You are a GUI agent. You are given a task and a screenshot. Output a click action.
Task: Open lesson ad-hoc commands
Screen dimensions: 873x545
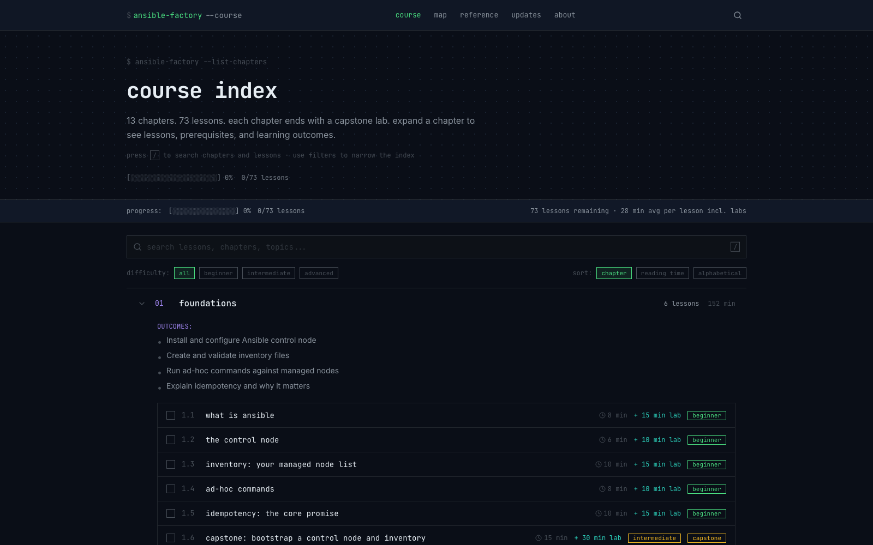click(240, 489)
